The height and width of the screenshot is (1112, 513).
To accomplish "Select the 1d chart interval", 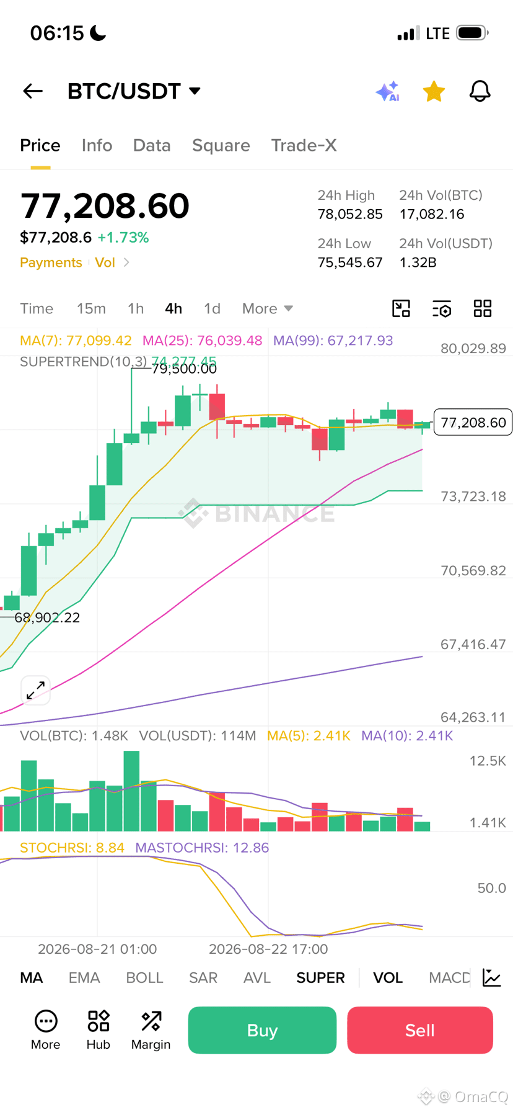I will tap(212, 308).
